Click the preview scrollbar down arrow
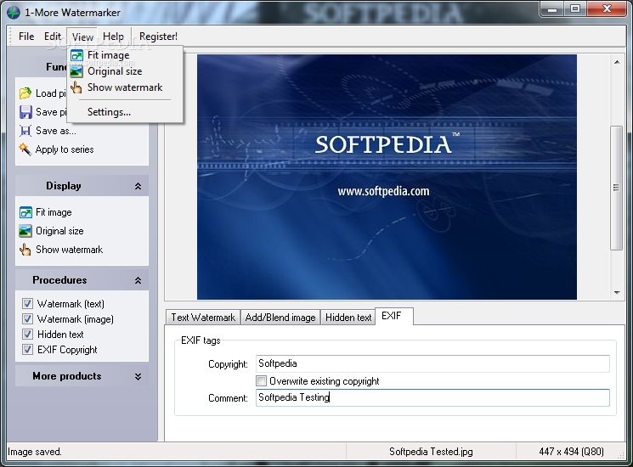Image resolution: width=633 pixels, height=467 pixels. pyautogui.click(x=617, y=292)
